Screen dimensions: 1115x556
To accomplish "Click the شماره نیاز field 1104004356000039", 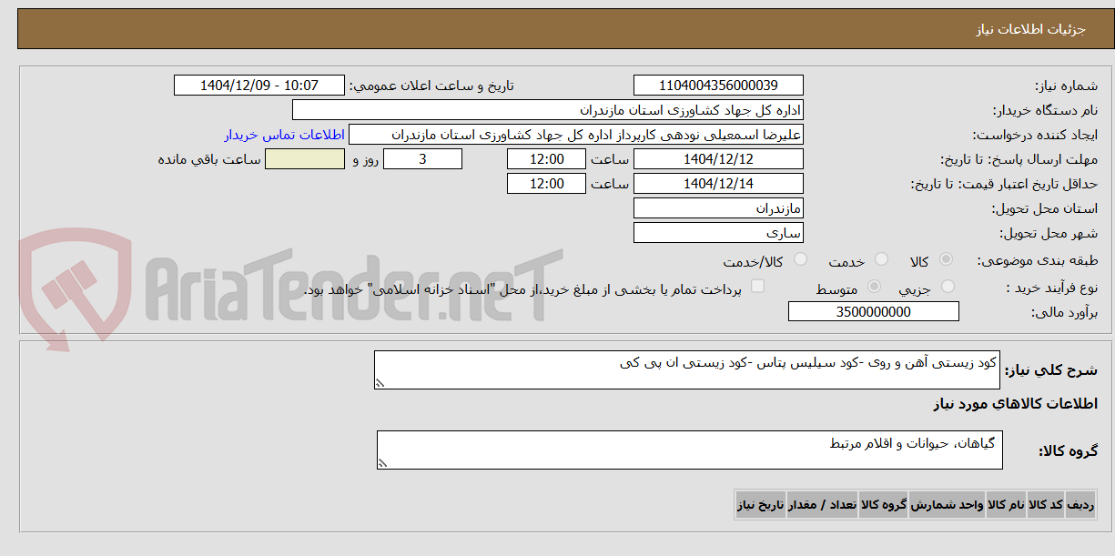I will tap(718, 86).
